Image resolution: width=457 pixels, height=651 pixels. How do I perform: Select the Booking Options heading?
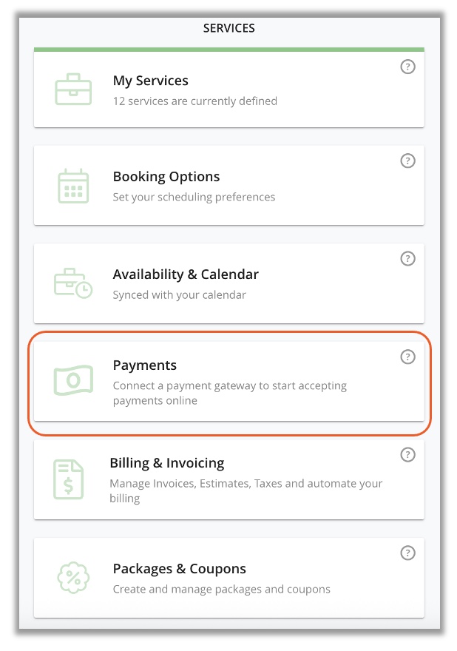coord(166,177)
